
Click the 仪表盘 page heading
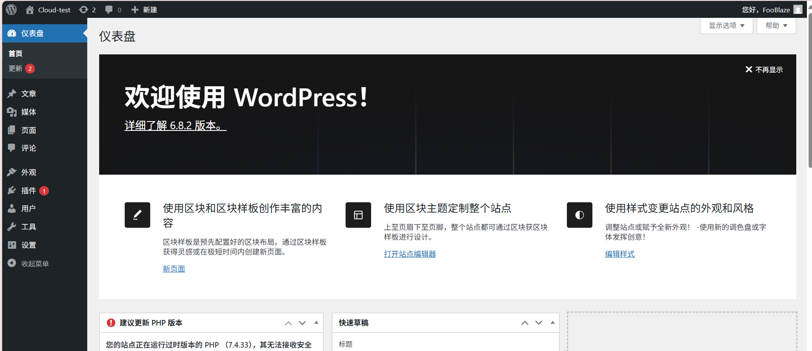(x=117, y=37)
